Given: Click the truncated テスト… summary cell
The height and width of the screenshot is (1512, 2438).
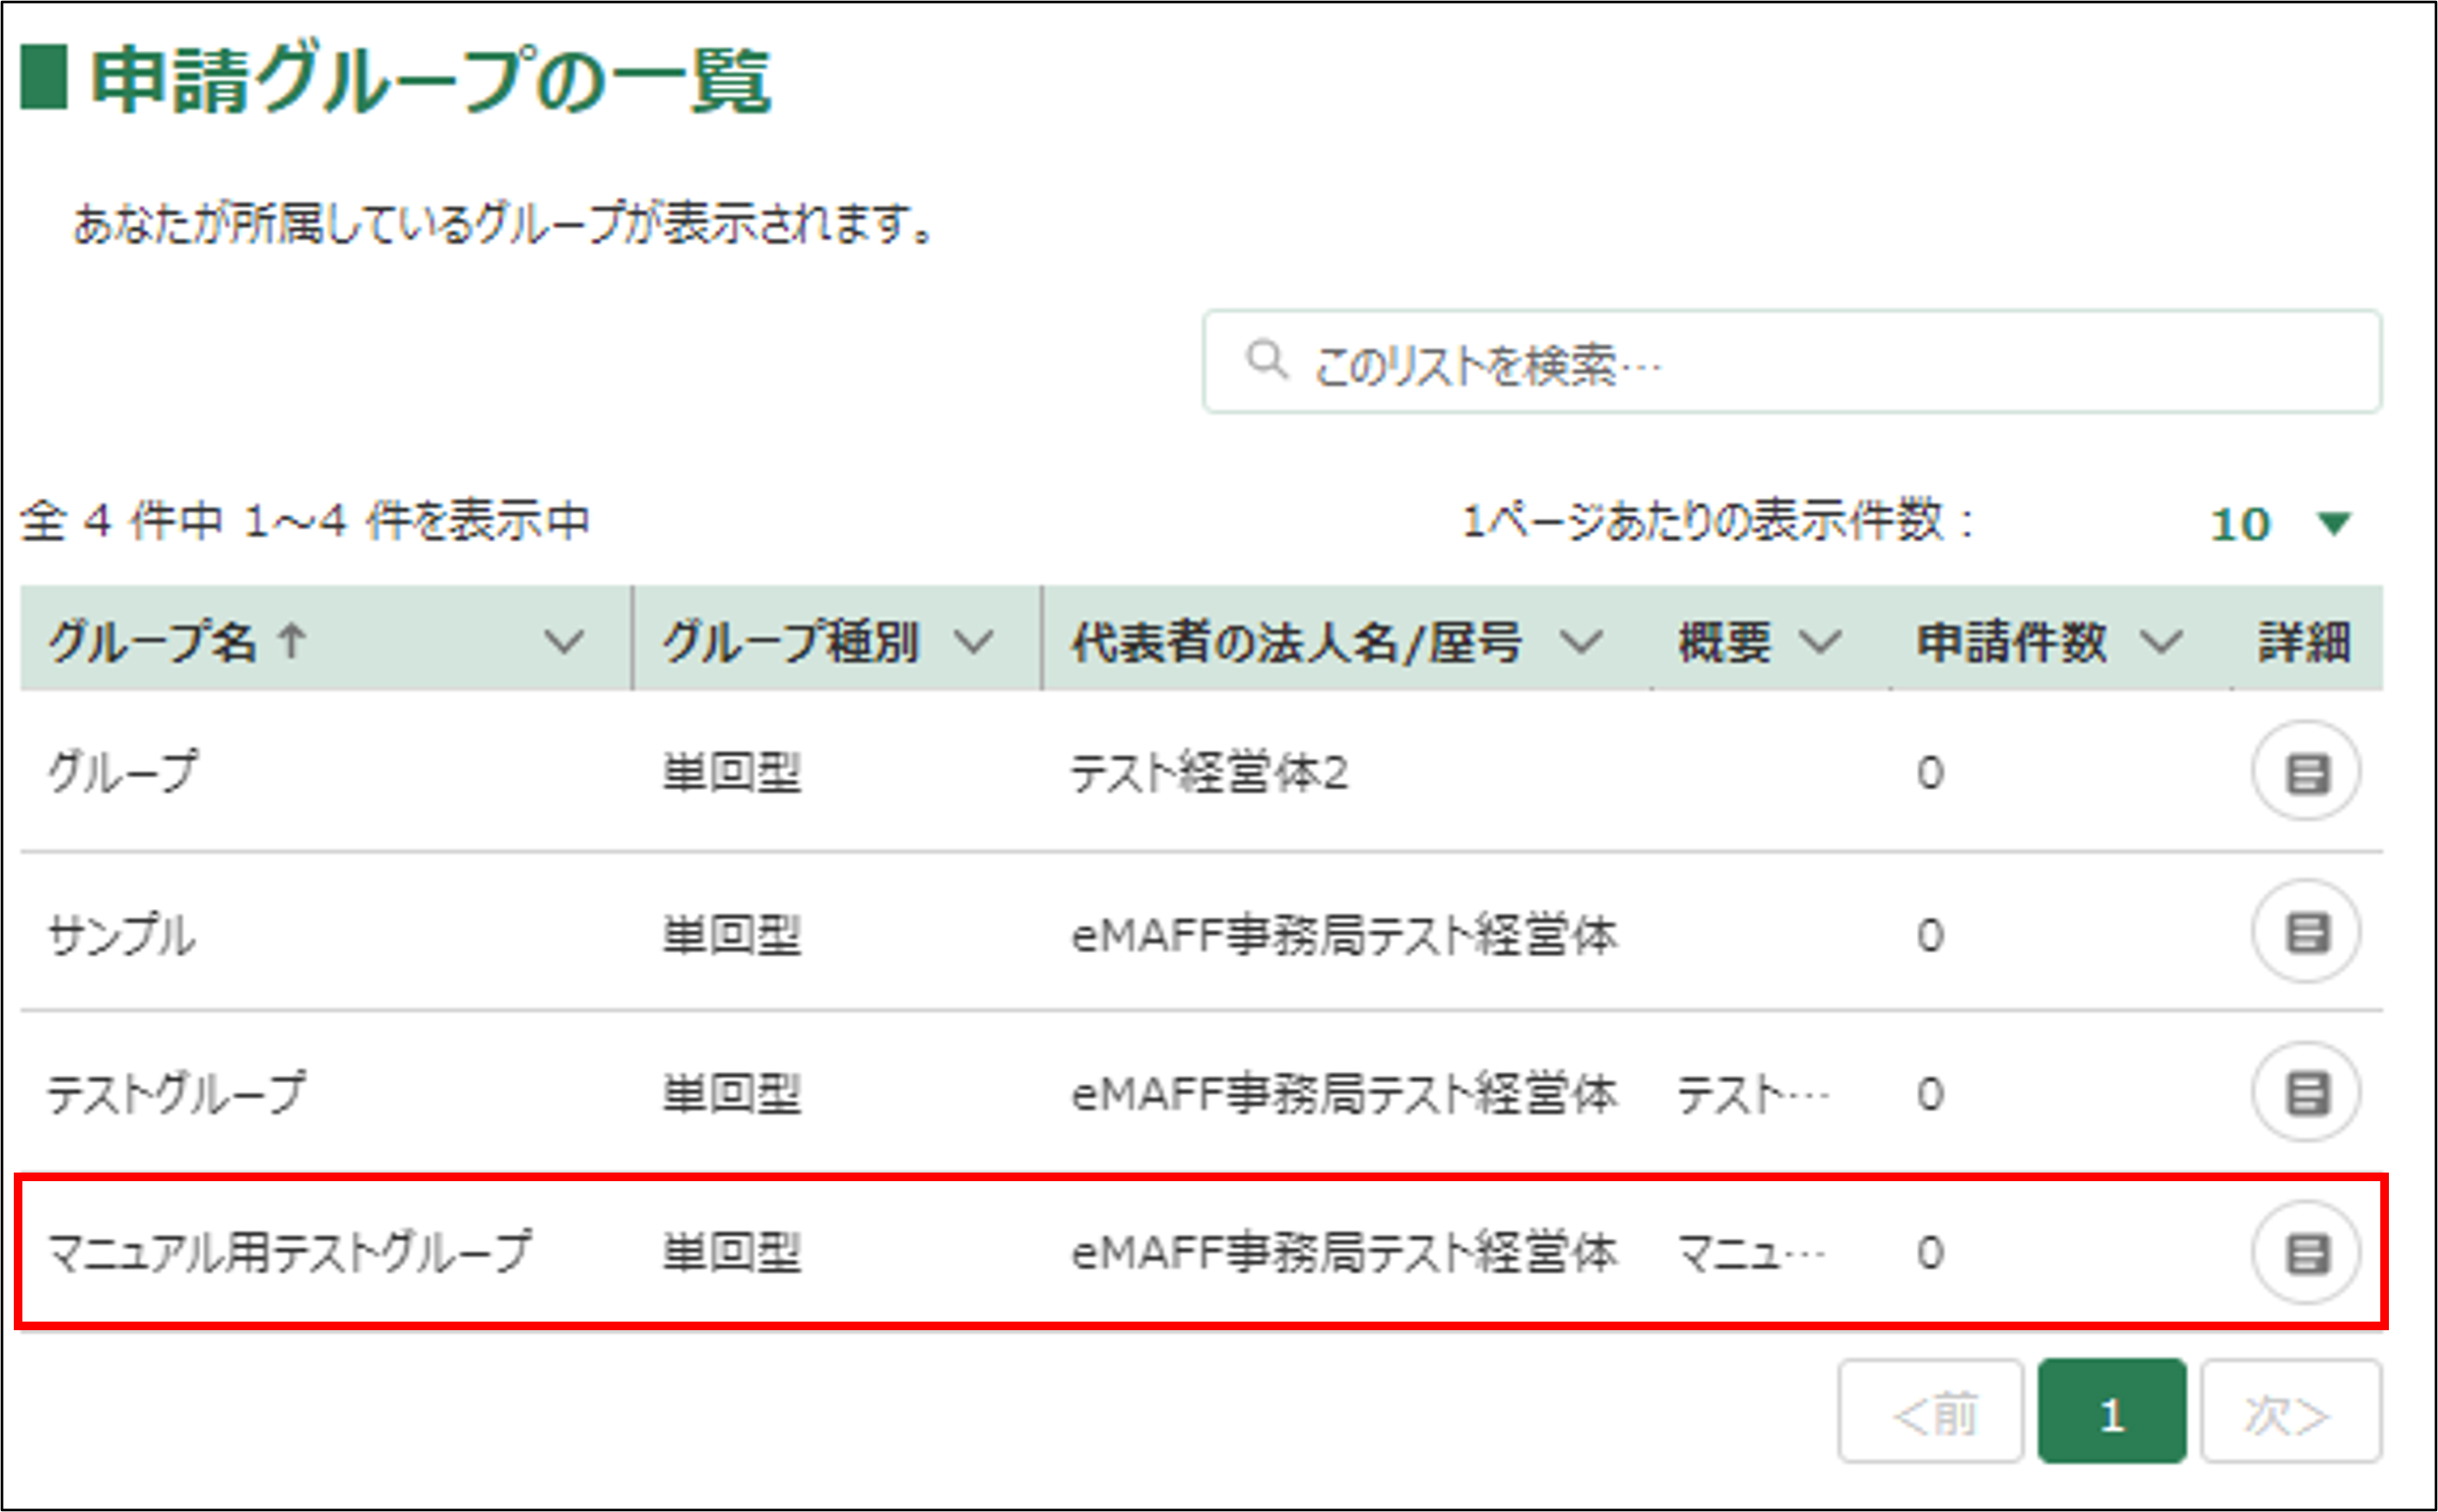Looking at the screenshot, I should [x=1752, y=1094].
